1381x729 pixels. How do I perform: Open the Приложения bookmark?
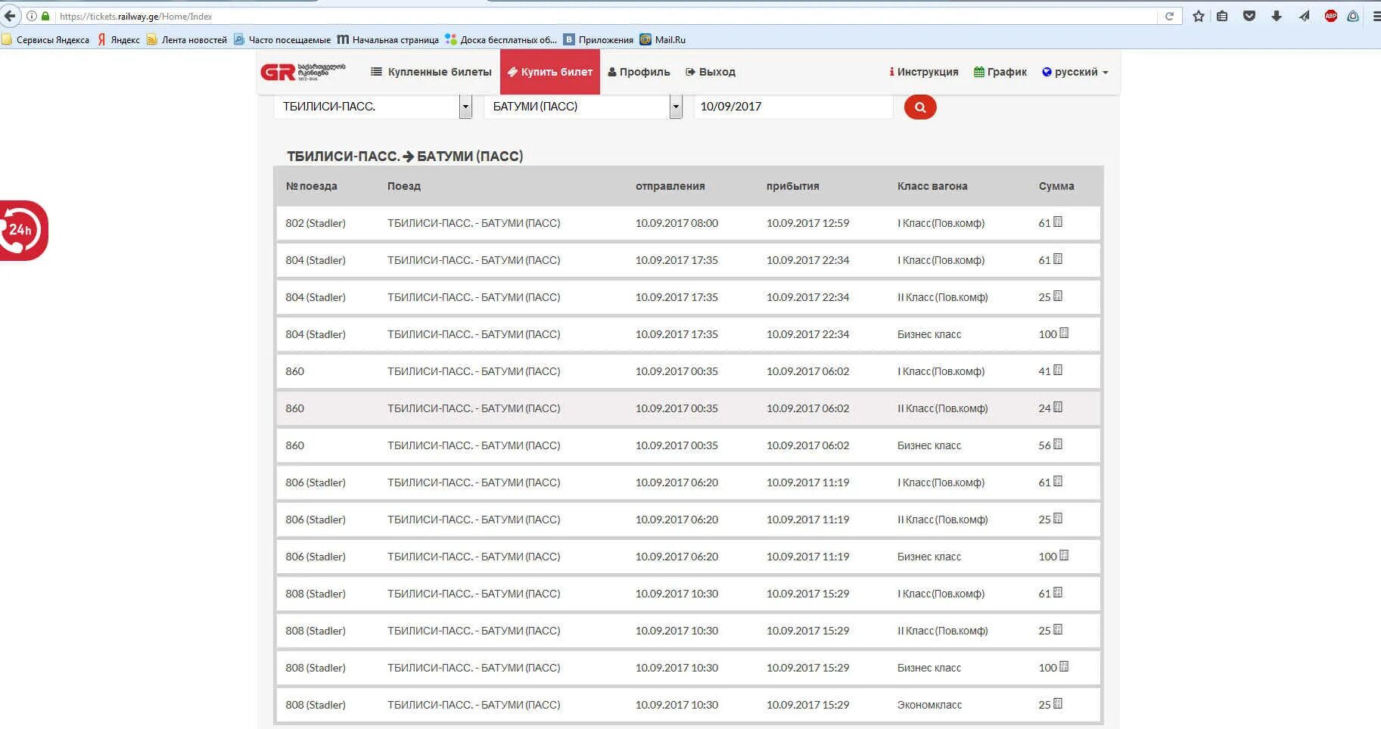599,39
